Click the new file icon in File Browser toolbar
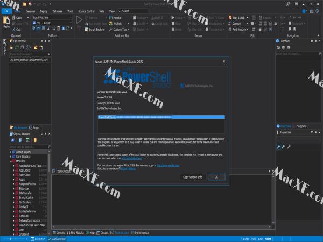The image size is (323, 242). tap(41, 48)
